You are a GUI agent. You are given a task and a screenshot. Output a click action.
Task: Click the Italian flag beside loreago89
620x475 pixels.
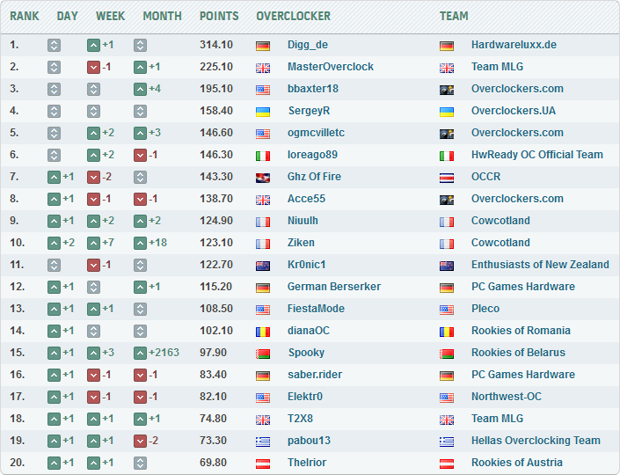[263, 155]
